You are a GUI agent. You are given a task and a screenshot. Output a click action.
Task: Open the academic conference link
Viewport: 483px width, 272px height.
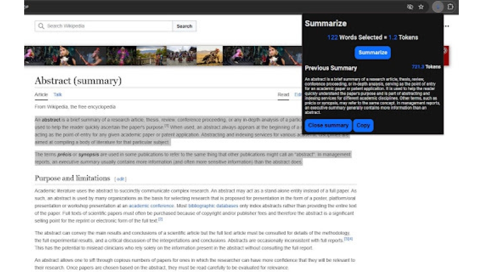[151, 206]
